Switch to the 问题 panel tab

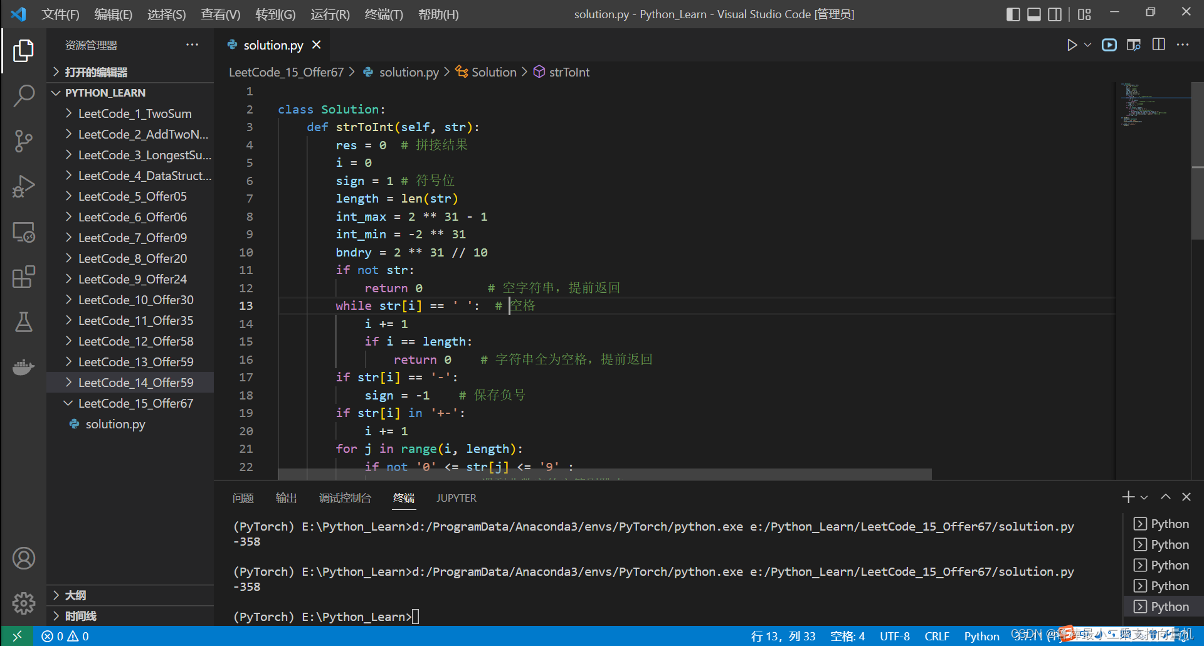(x=243, y=498)
